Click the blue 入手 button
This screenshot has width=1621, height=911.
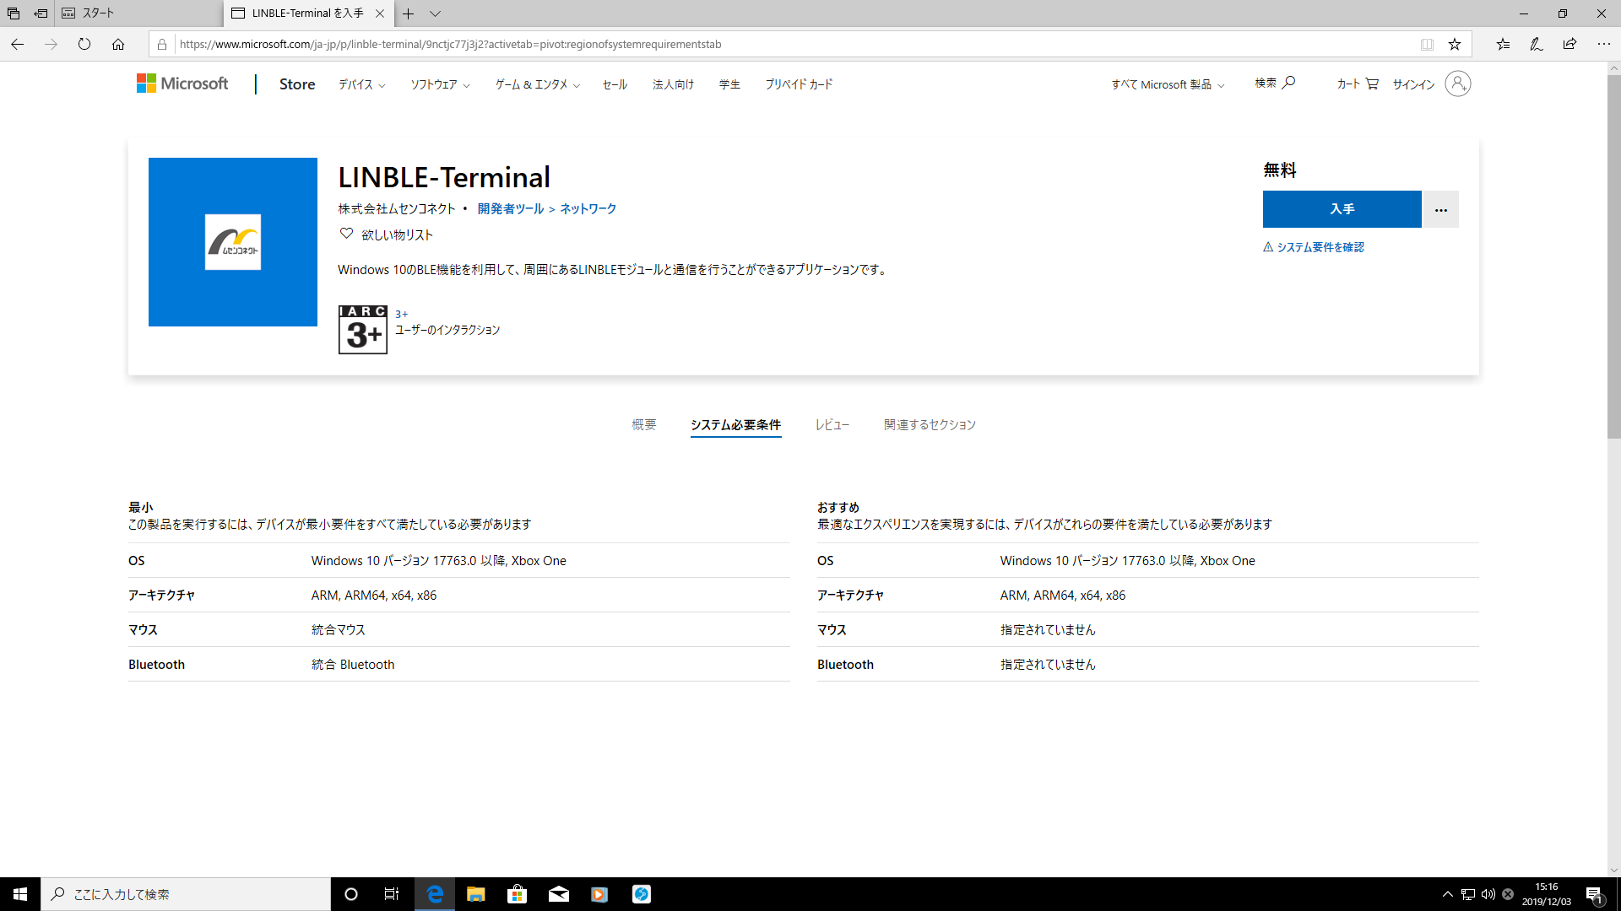(x=1342, y=209)
